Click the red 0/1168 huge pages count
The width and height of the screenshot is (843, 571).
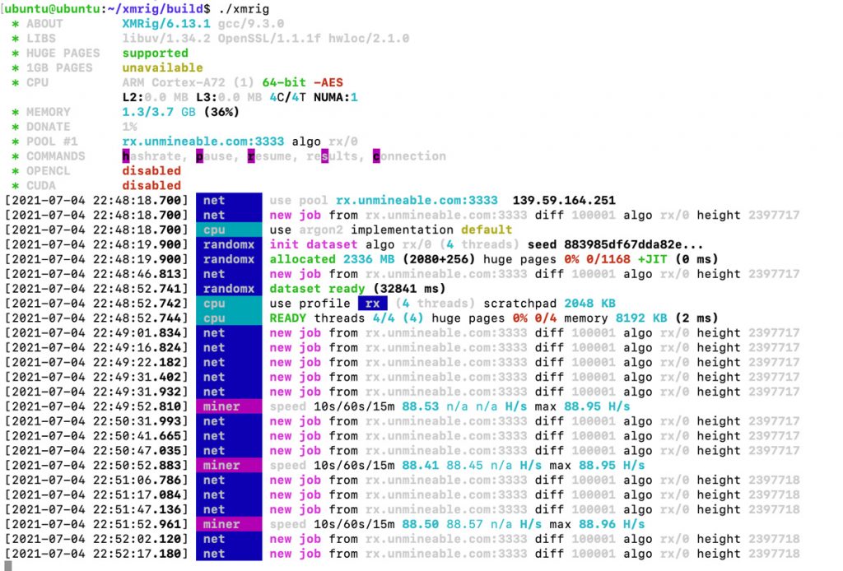(608, 259)
